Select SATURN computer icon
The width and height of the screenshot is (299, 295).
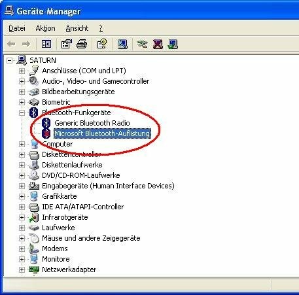click(22, 60)
